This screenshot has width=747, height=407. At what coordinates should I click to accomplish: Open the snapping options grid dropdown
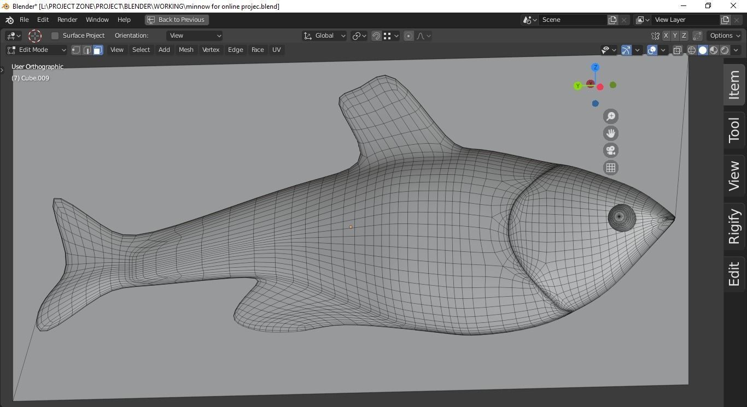(x=390, y=36)
